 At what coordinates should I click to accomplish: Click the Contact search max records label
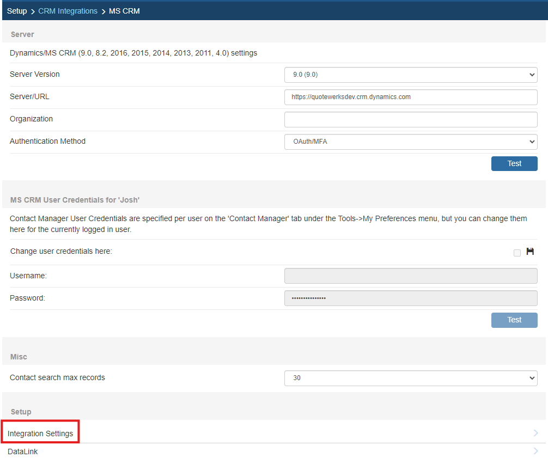click(57, 378)
